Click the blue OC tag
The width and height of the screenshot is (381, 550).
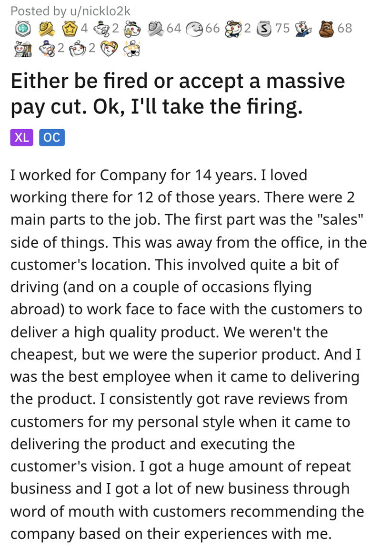pyautogui.click(x=51, y=137)
